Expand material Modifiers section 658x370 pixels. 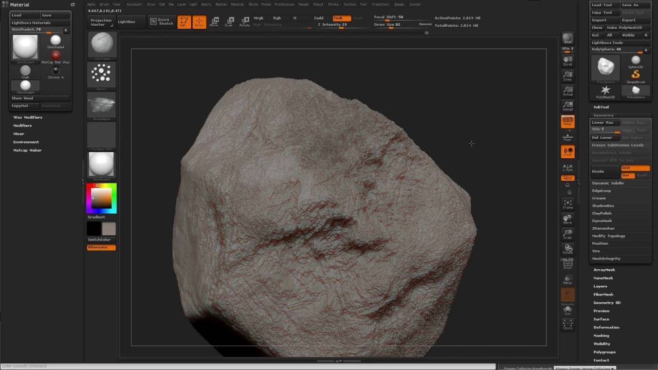click(x=23, y=125)
